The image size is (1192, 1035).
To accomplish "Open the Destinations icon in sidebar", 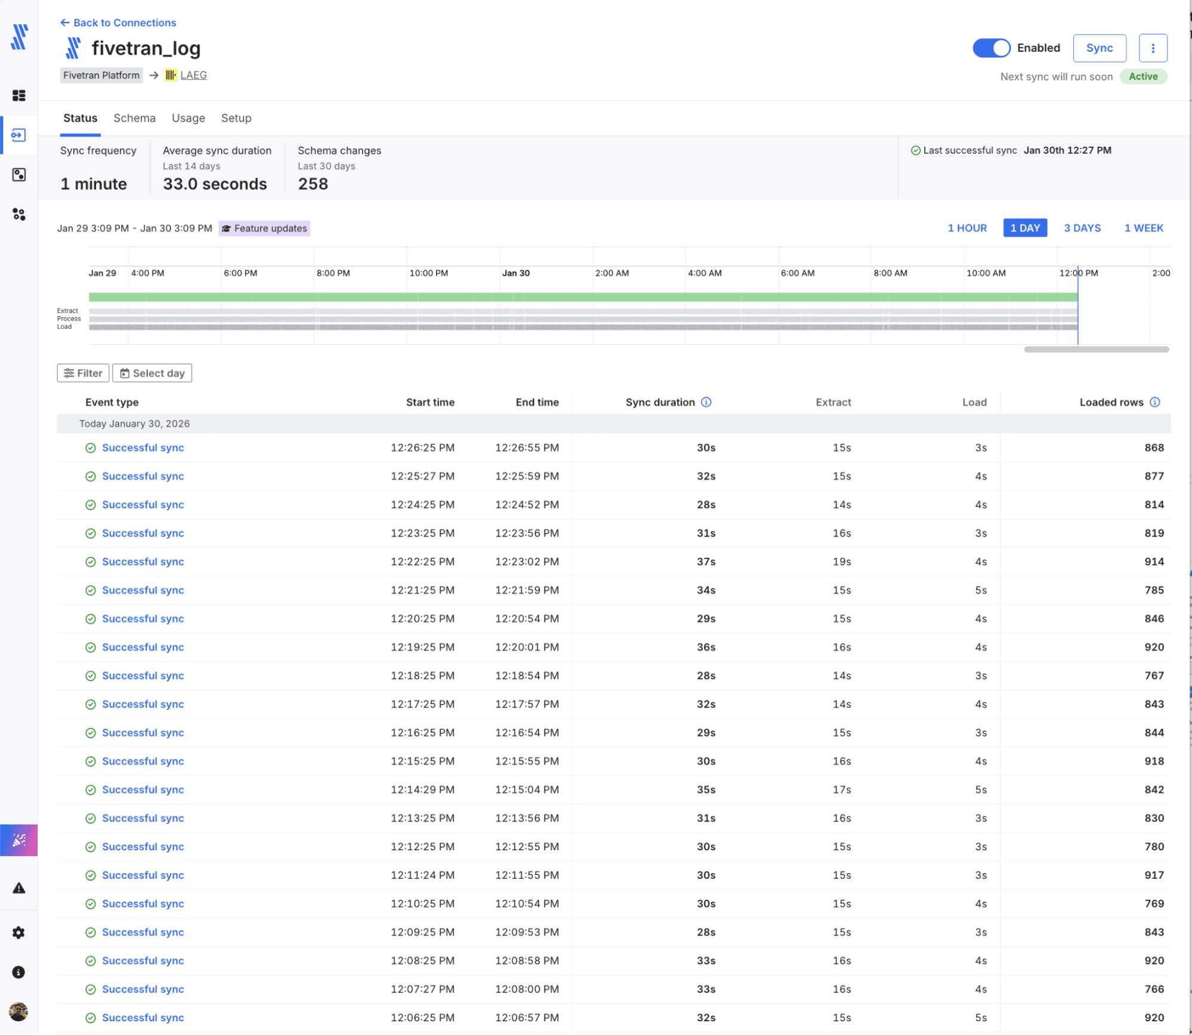I will coord(18,175).
